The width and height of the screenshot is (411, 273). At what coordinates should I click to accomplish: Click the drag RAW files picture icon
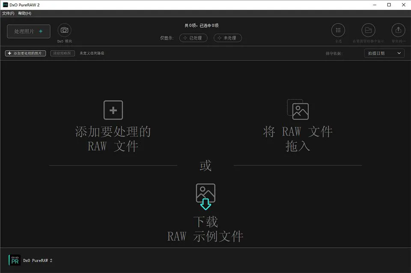tap(298, 109)
